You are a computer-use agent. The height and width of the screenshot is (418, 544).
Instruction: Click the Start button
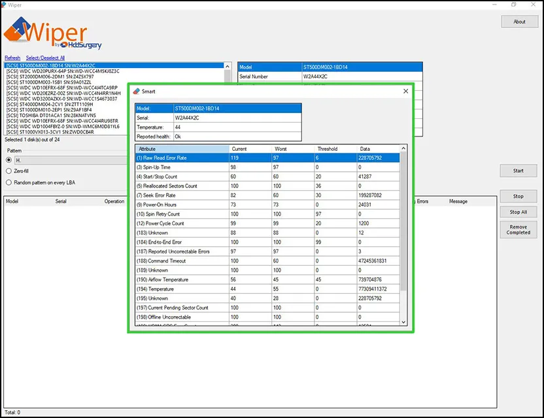[518, 170]
